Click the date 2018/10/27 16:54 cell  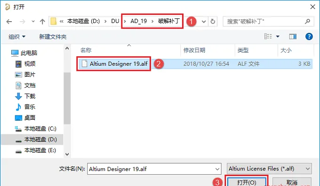tap(206, 64)
